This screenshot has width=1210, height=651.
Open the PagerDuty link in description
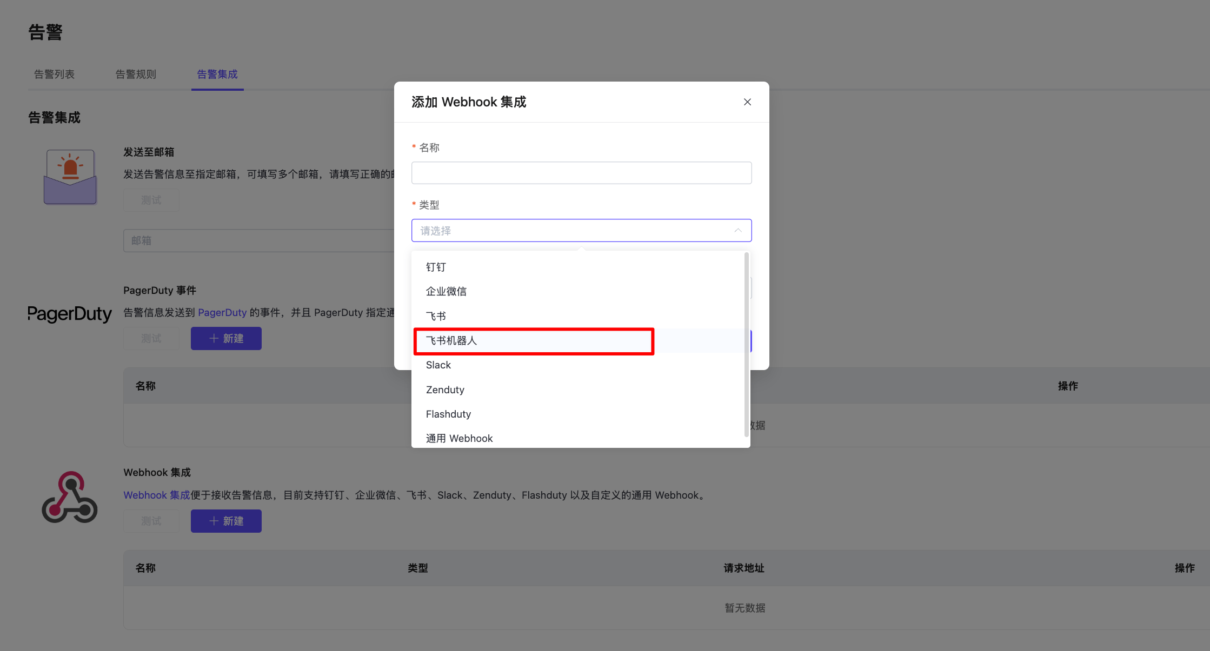point(222,312)
